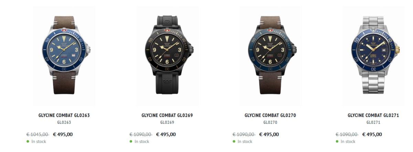
Task: Click the € 495,00 price under GL0269
Action: (x=166, y=134)
